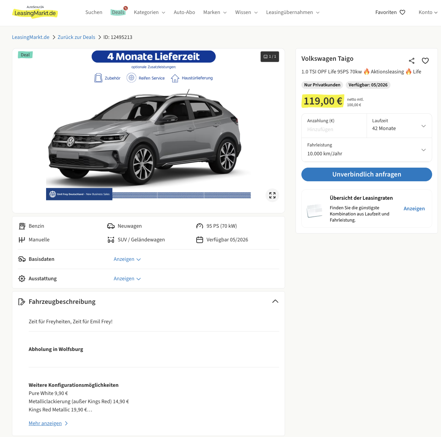This screenshot has height=437, width=441.
Task: Expand Ausstattung via Anzeigen
Action: [x=127, y=279]
